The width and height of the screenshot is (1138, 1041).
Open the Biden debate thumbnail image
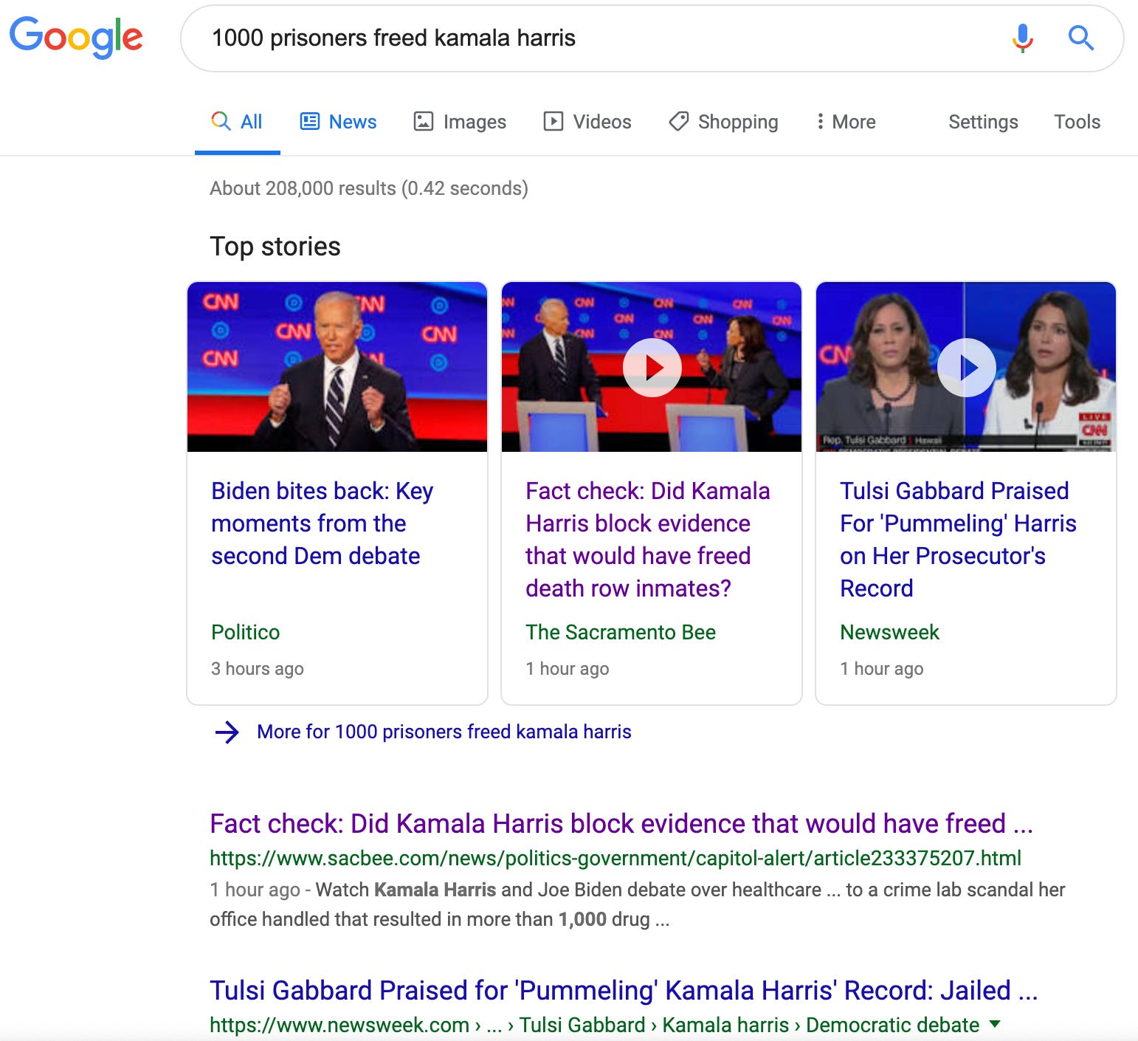tap(337, 366)
